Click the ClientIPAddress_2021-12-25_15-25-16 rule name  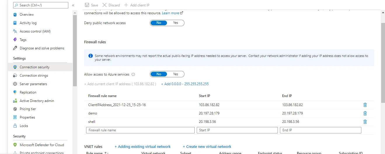point(117,105)
